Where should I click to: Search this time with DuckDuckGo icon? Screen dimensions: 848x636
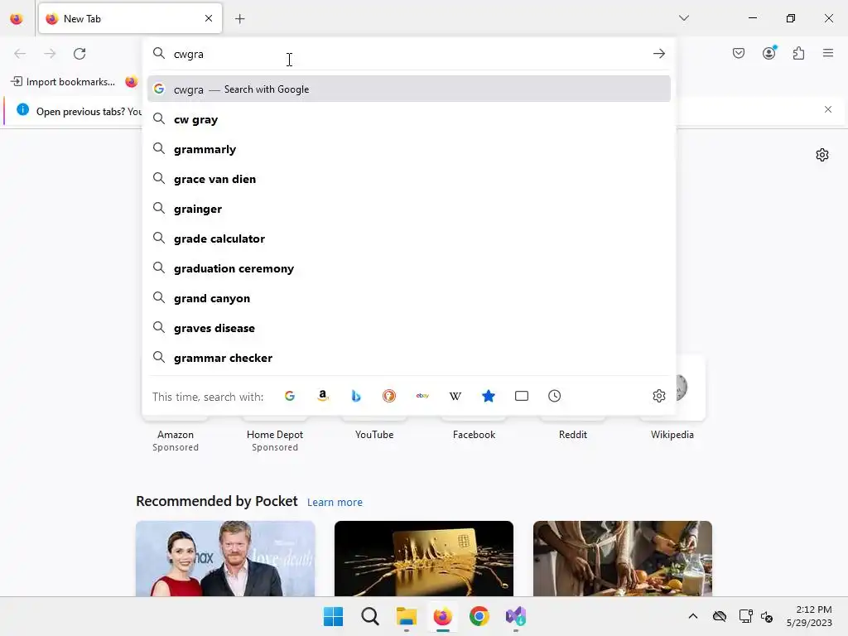pyautogui.click(x=389, y=397)
